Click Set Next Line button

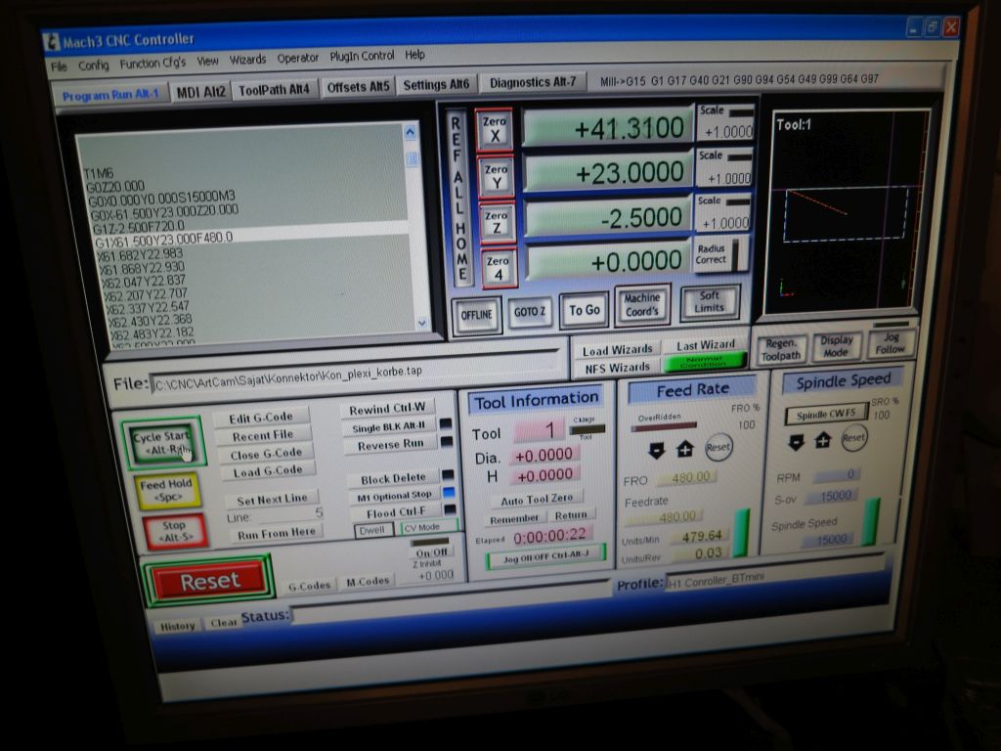[x=272, y=500]
